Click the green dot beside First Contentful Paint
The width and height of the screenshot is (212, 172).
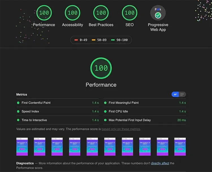(18, 103)
